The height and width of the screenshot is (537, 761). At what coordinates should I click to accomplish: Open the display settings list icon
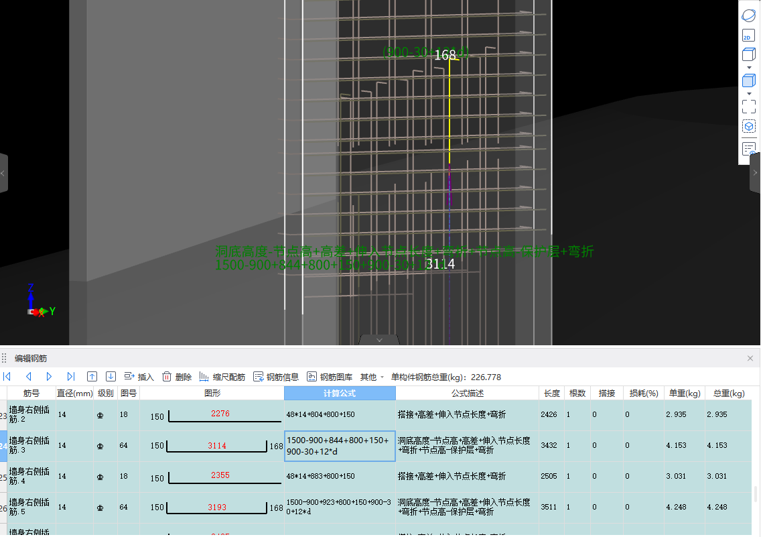pyautogui.click(x=749, y=148)
